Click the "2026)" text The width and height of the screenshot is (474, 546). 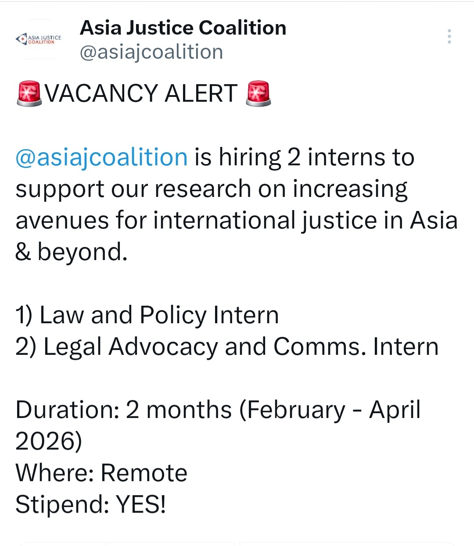click(48, 441)
